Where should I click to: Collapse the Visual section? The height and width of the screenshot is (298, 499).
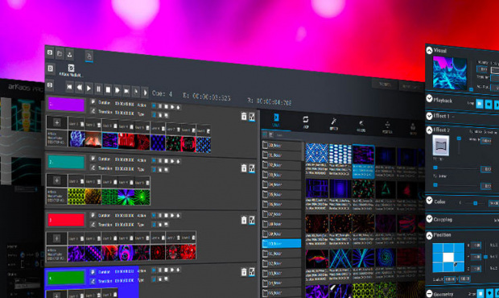[x=429, y=50]
